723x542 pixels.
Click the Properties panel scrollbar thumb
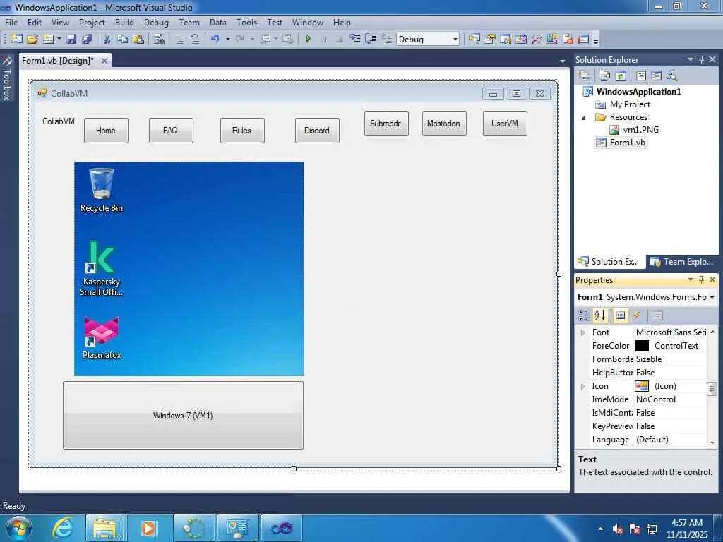click(x=712, y=389)
